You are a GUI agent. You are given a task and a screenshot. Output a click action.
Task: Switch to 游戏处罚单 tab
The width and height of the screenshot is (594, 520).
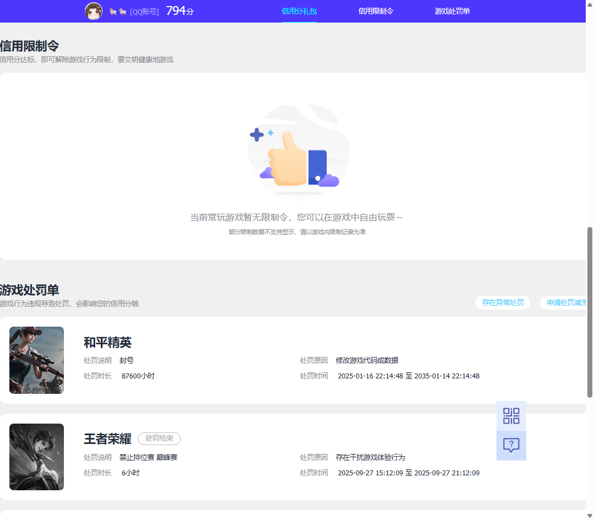(x=452, y=12)
